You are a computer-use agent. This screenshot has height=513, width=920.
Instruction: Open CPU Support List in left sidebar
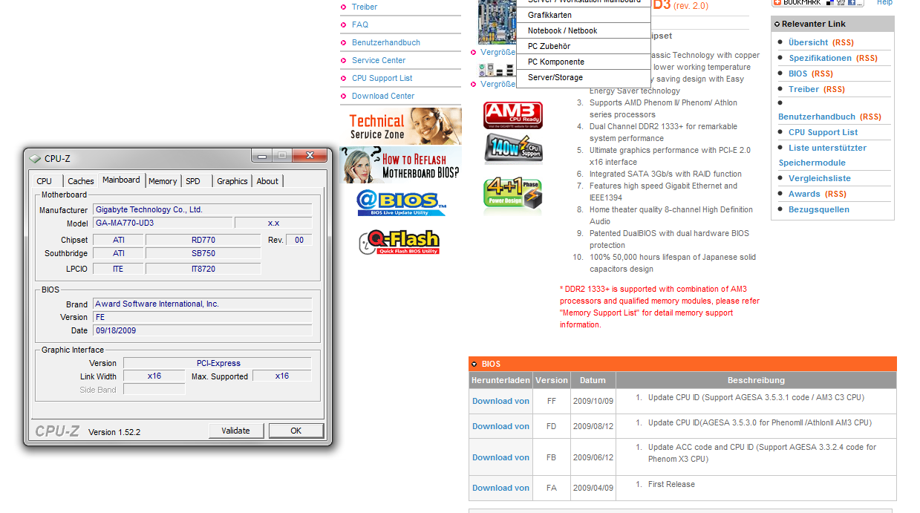[x=382, y=78]
